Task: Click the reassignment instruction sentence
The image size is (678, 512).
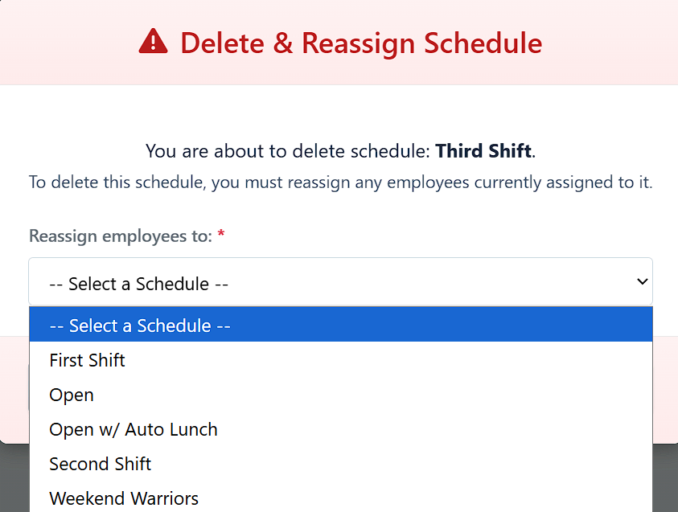Action: click(340, 182)
